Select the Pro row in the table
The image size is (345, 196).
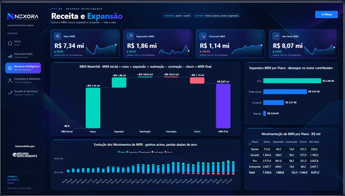tap(284, 161)
